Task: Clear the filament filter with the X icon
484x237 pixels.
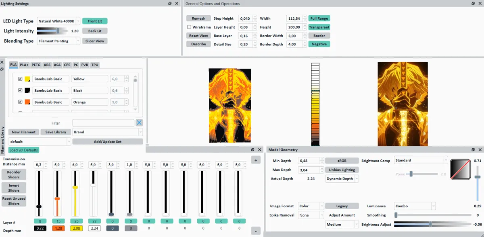Action: pyautogui.click(x=139, y=123)
